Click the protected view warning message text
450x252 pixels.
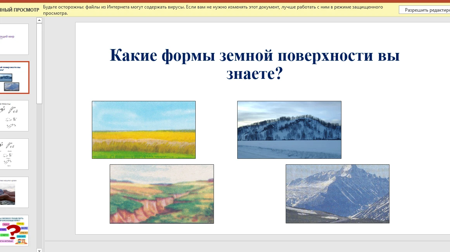click(x=213, y=10)
